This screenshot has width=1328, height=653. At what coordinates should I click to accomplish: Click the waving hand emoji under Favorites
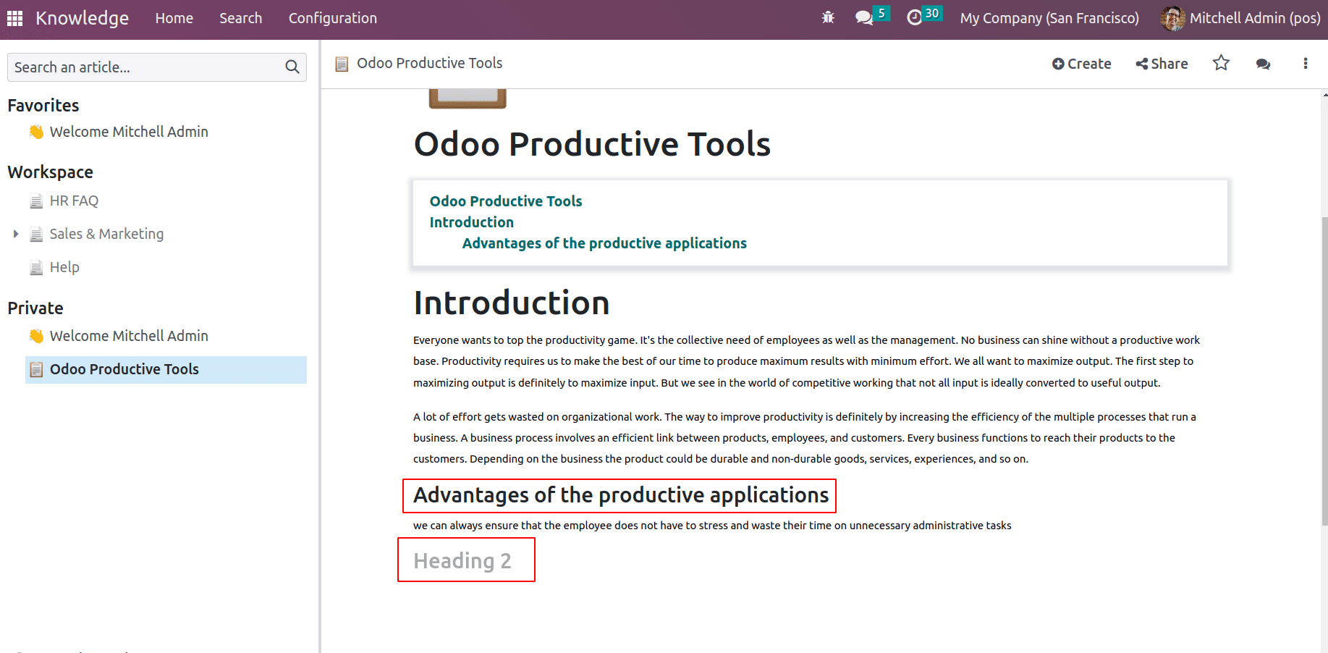tap(36, 132)
